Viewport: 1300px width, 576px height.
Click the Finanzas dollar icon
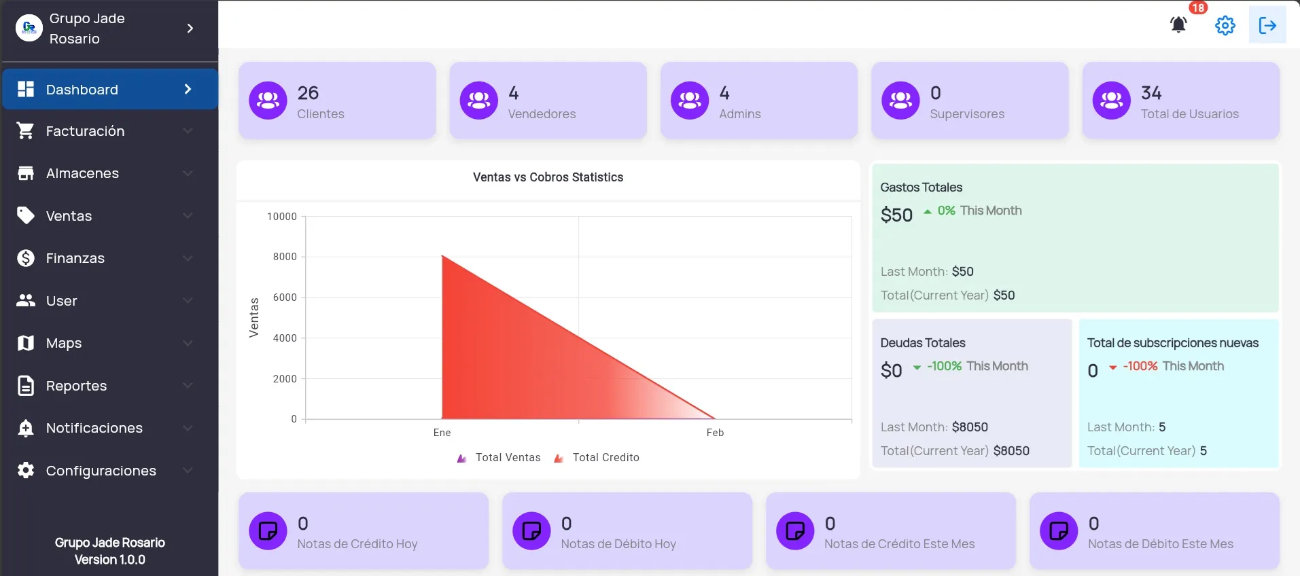26,258
